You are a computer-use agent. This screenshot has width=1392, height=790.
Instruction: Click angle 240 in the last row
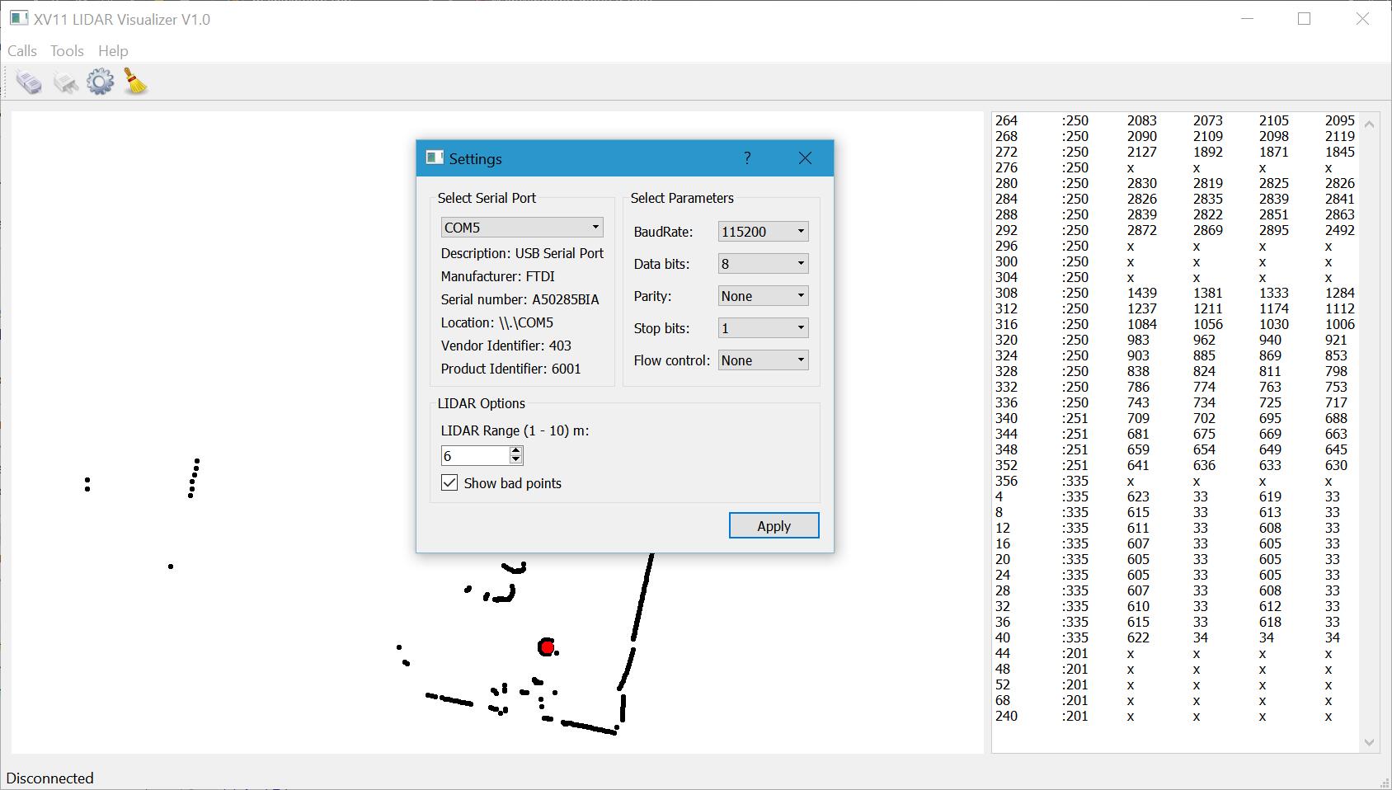(x=1006, y=716)
